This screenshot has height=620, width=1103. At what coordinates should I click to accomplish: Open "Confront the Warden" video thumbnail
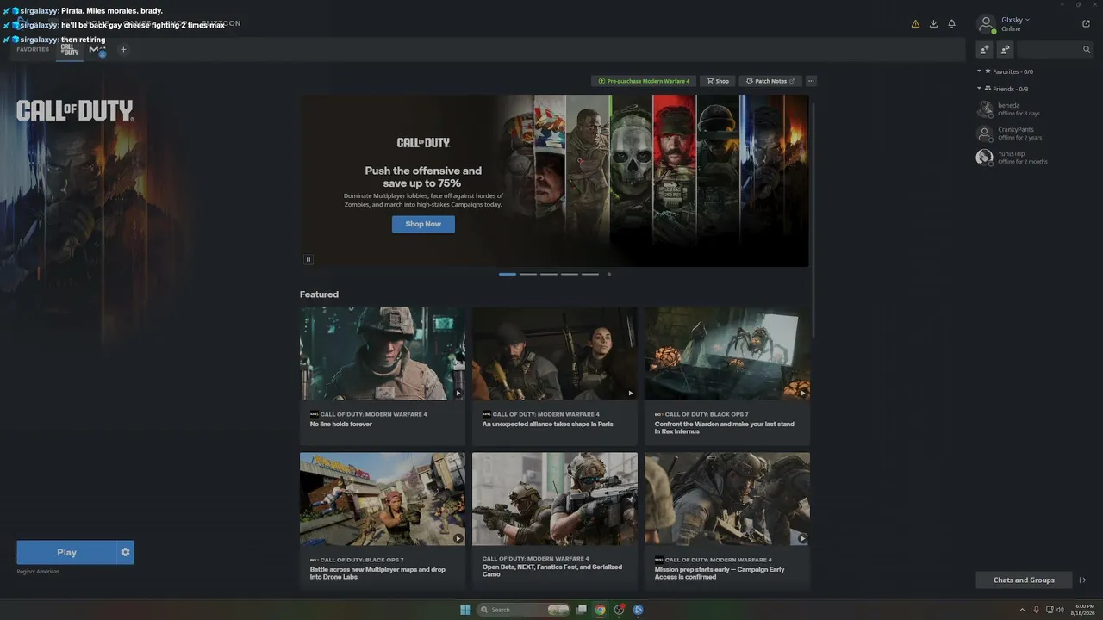(x=727, y=354)
